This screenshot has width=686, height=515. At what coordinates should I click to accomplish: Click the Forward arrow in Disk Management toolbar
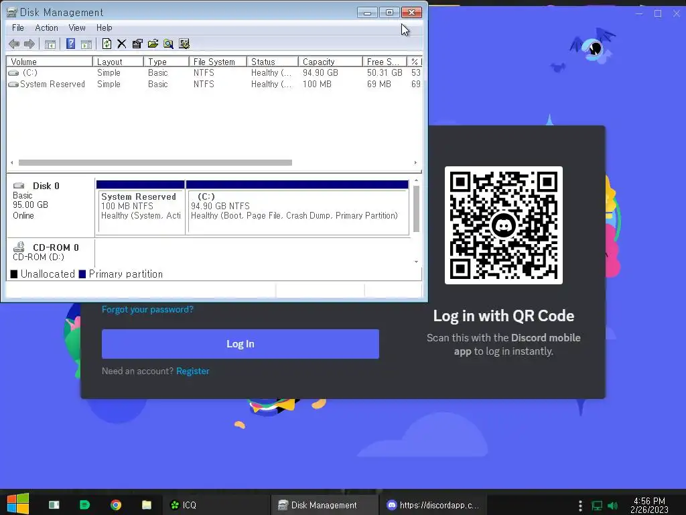(x=29, y=44)
